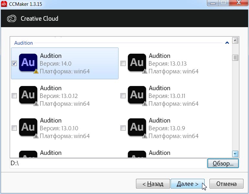Screen dimensions: 249x194
Task: Click the Назад back button
Action: (x=153, y=184)
